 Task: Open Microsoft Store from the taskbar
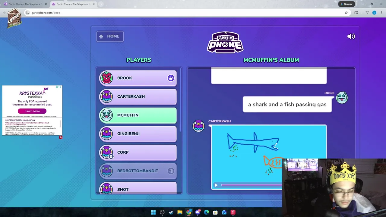215,212
